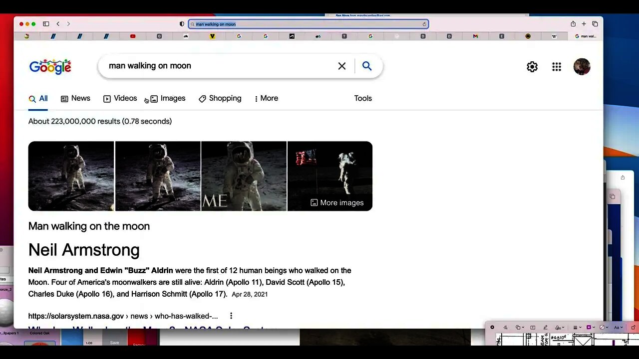This screenshot has width=639, height=359.
Task: Expand the More search filters menu
Action: [x=266, y=98]
